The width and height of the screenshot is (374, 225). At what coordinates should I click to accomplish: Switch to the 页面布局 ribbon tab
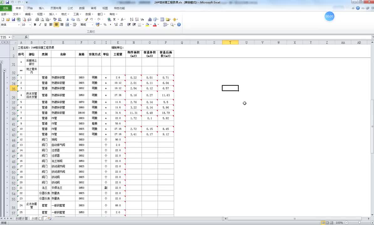(56, 8)
